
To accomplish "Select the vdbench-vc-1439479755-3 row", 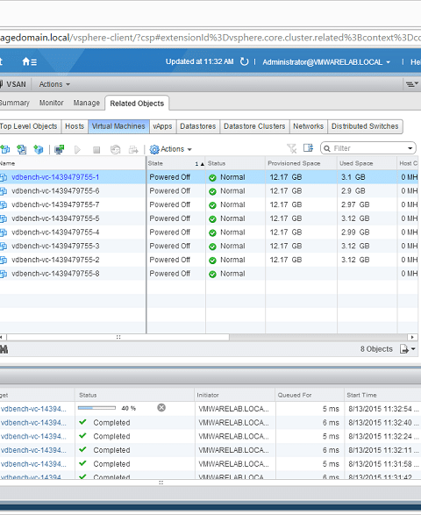I will click(x=209, y=246).
